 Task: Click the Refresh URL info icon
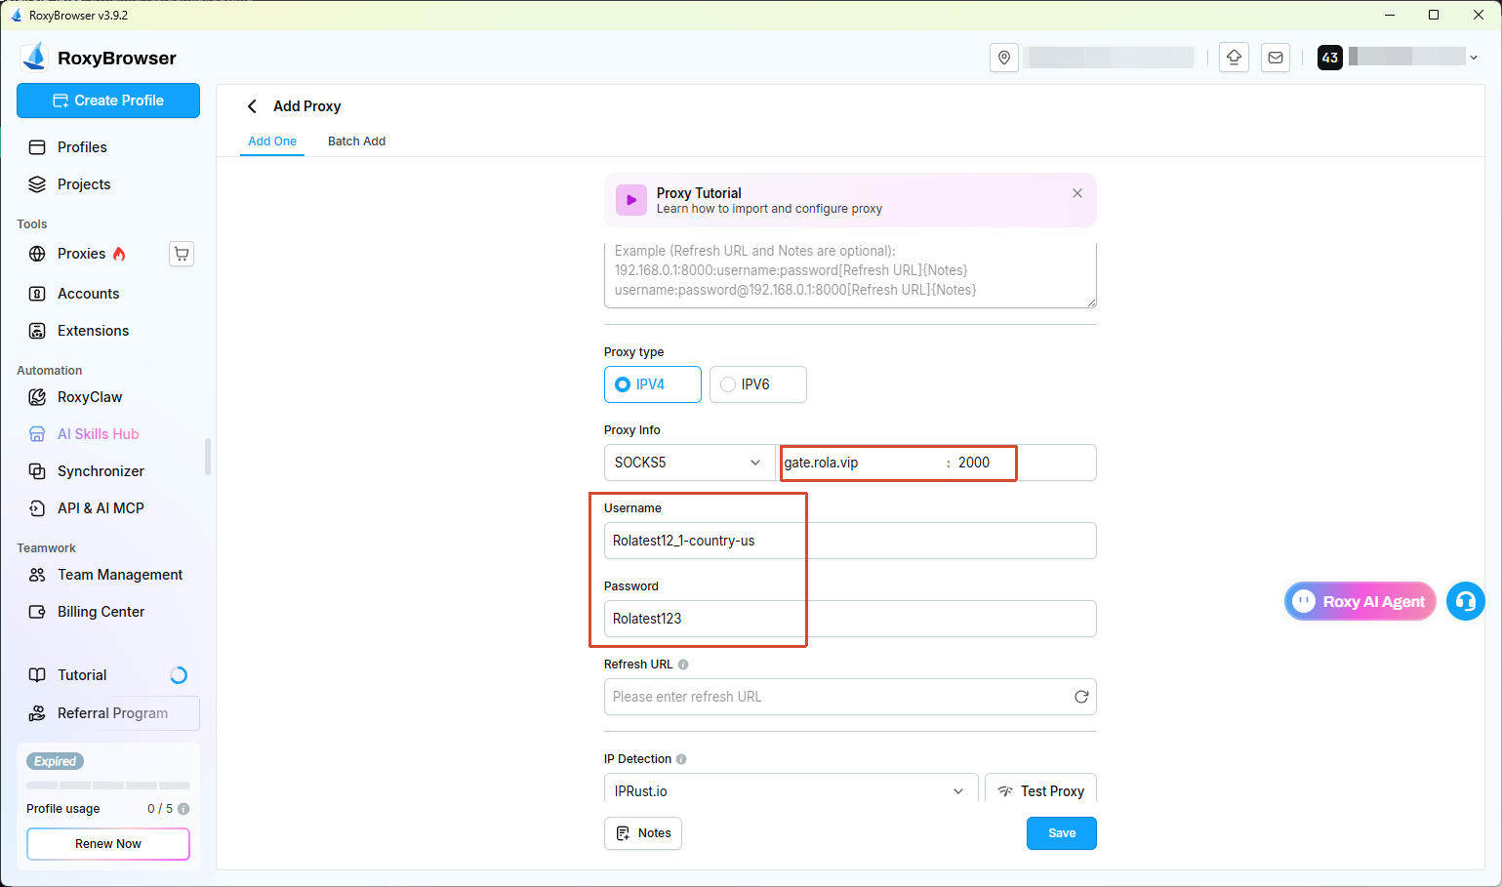point(683,665)
